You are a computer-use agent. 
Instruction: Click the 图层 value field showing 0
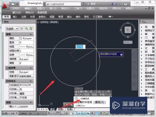tap(26, 42)
